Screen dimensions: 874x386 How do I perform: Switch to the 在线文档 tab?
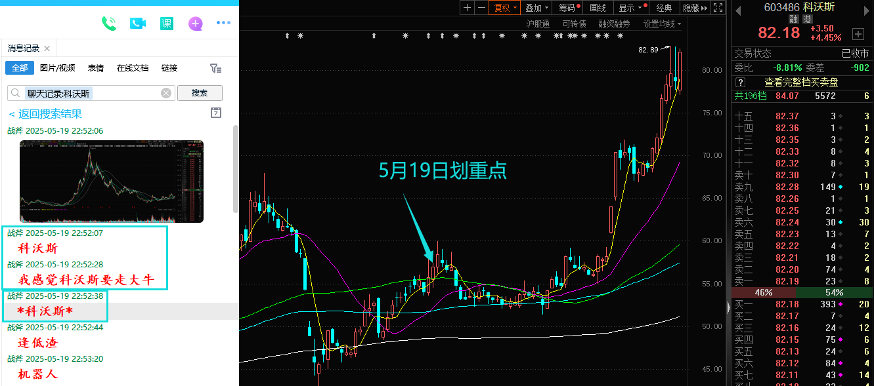(x=133, y=68)
